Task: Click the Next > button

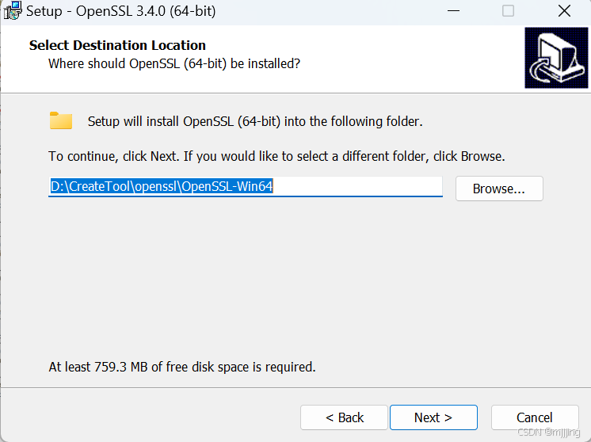Action: (433, 417)
